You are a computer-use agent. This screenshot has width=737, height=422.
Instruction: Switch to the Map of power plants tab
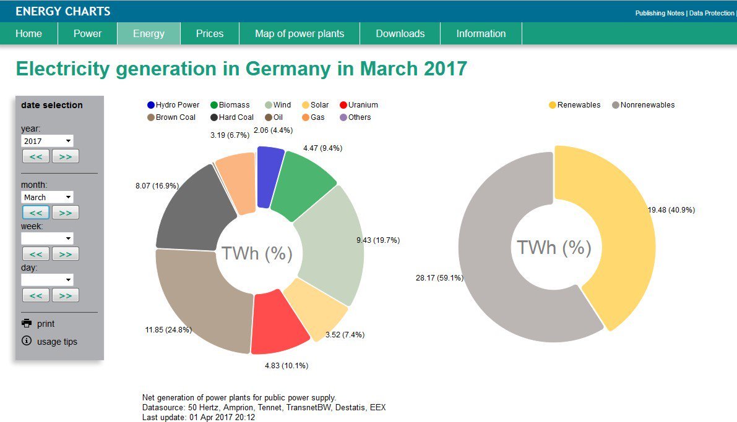(x=300, y=33)
